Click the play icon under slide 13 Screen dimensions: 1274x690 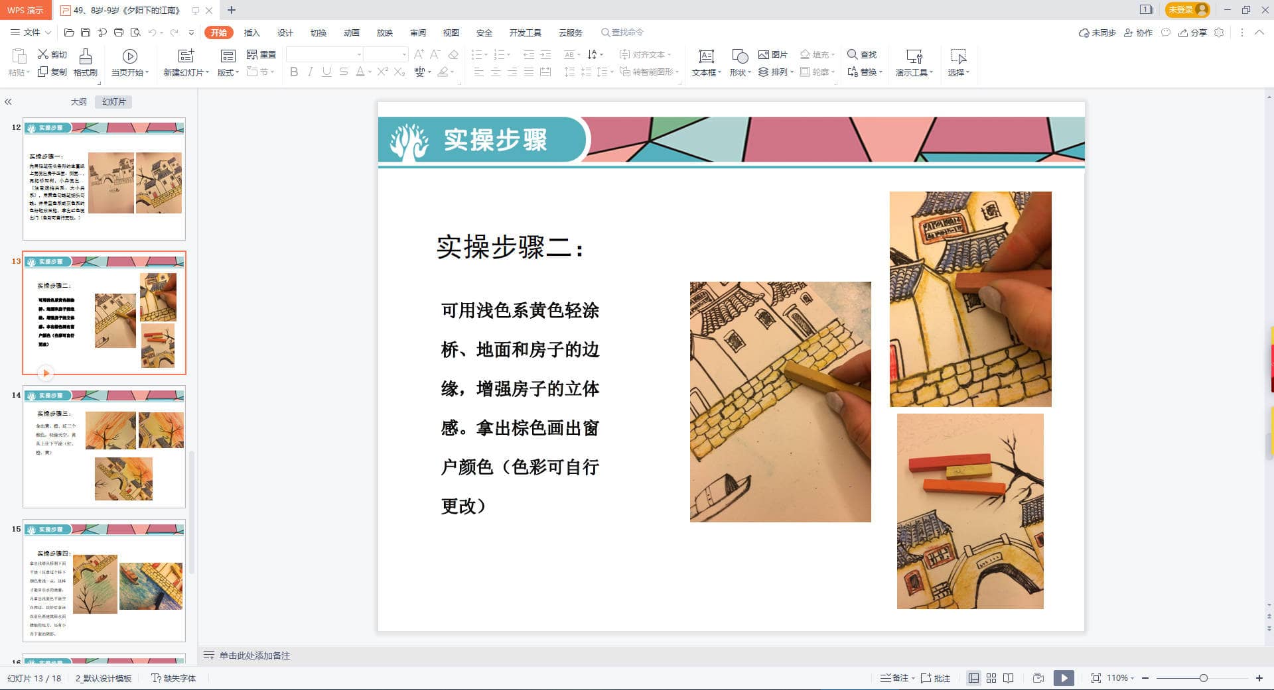[45, 373]
